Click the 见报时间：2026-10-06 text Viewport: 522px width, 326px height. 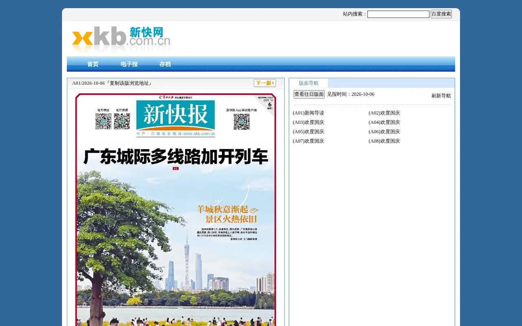[x=351, y=94]
